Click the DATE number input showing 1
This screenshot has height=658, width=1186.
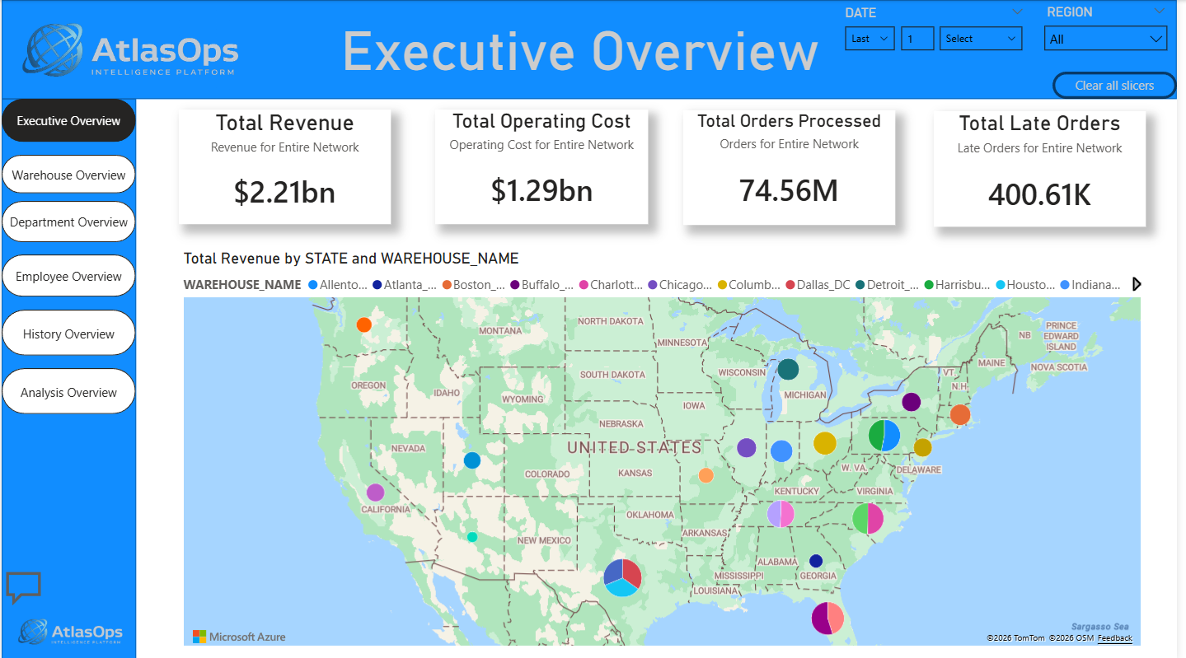[x=917, y=38]
